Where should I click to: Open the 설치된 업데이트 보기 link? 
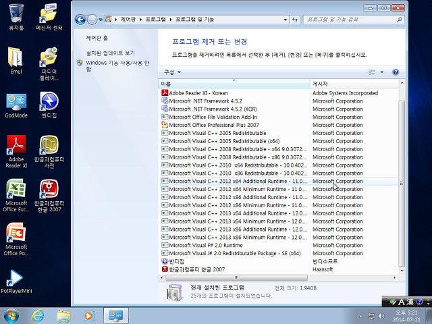click(x=111, y=53)
